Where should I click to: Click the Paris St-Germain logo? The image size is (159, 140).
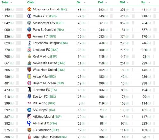click(29, 29)
